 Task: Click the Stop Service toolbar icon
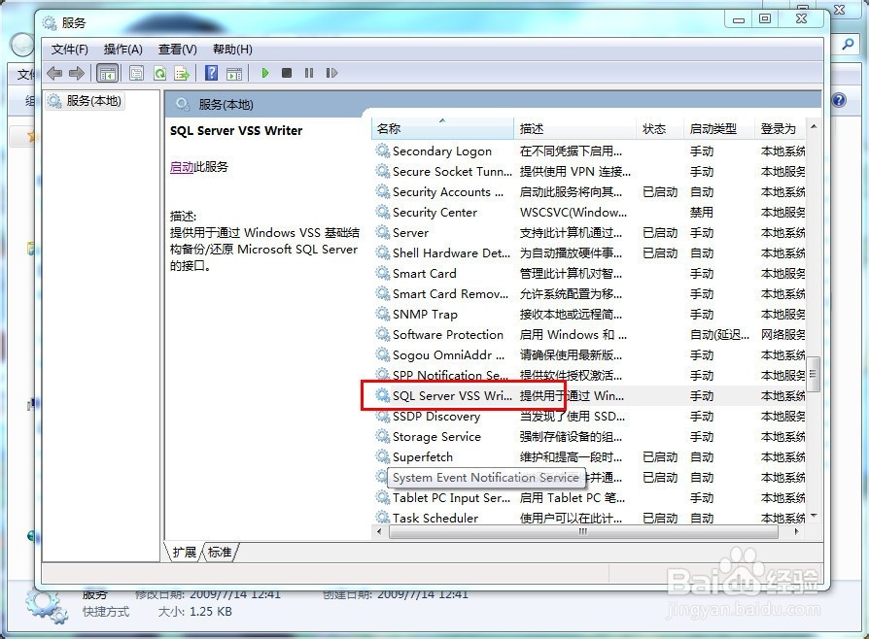tap(287, 73)
